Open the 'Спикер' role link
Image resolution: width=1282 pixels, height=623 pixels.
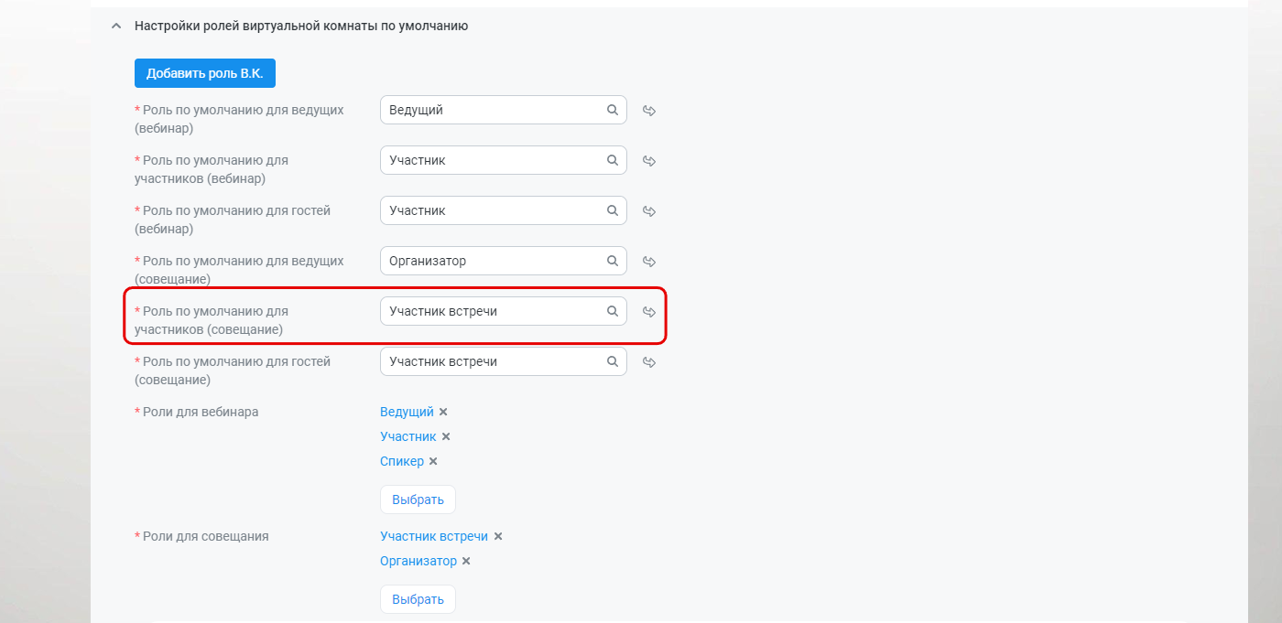402,462
